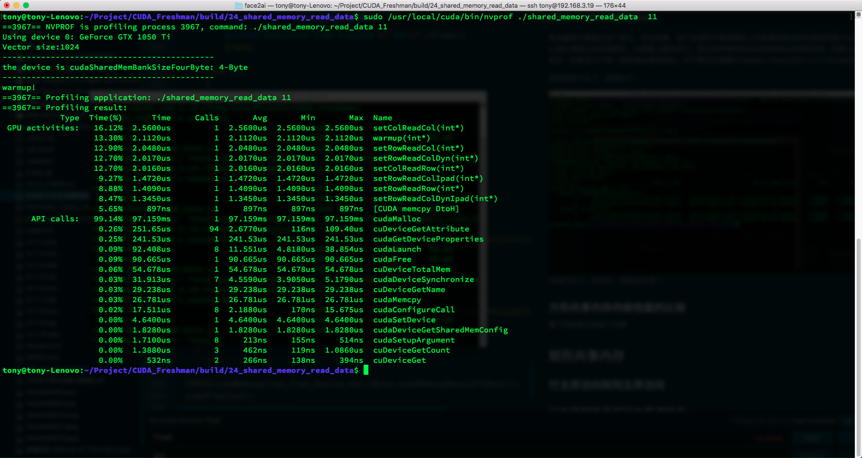Click the 'cudaSetupArgument' API name
862x458 pixels.
pyautogui.click(x=414, y=340)
